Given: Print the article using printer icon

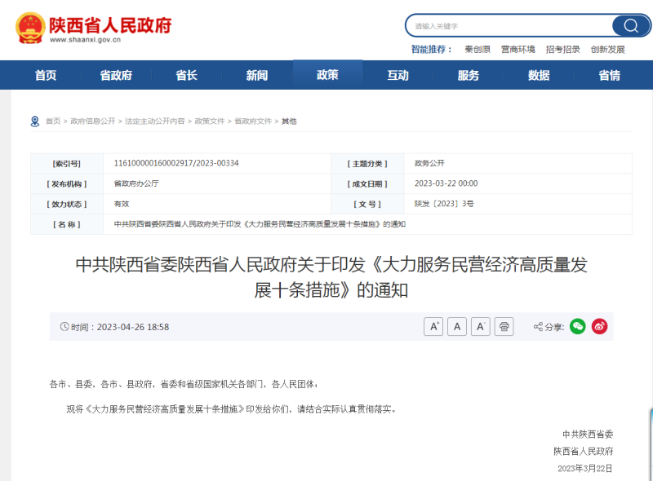Looking at the screenshot, I should (504, 327).
